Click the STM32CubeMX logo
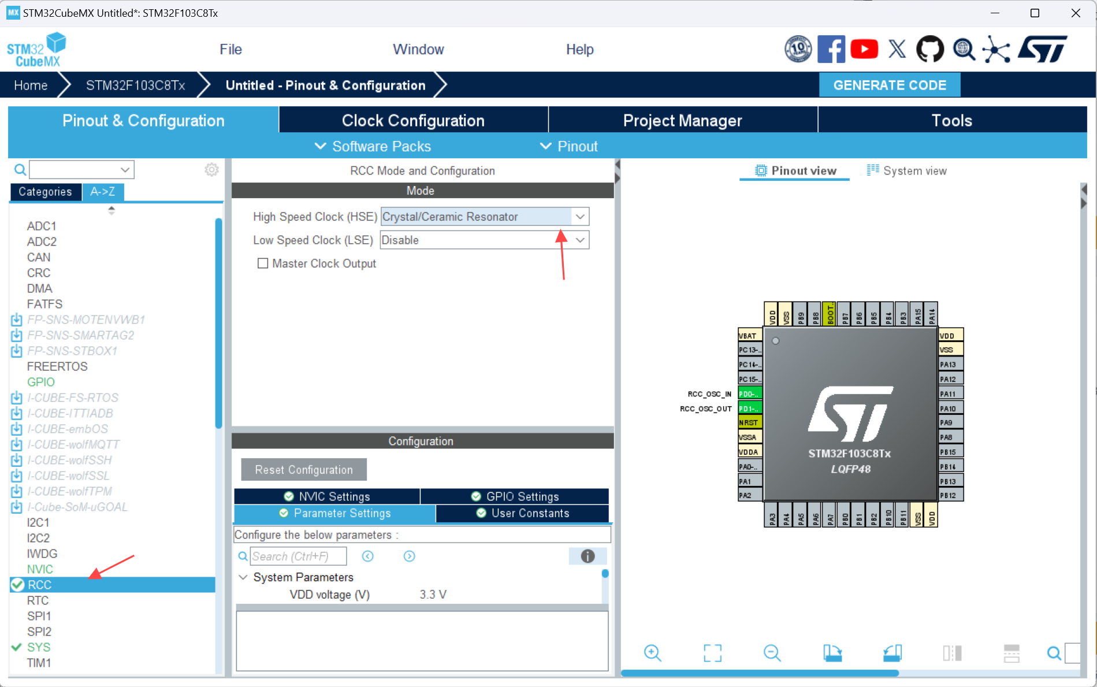The image size is (1097, 687). pos(36,50)
